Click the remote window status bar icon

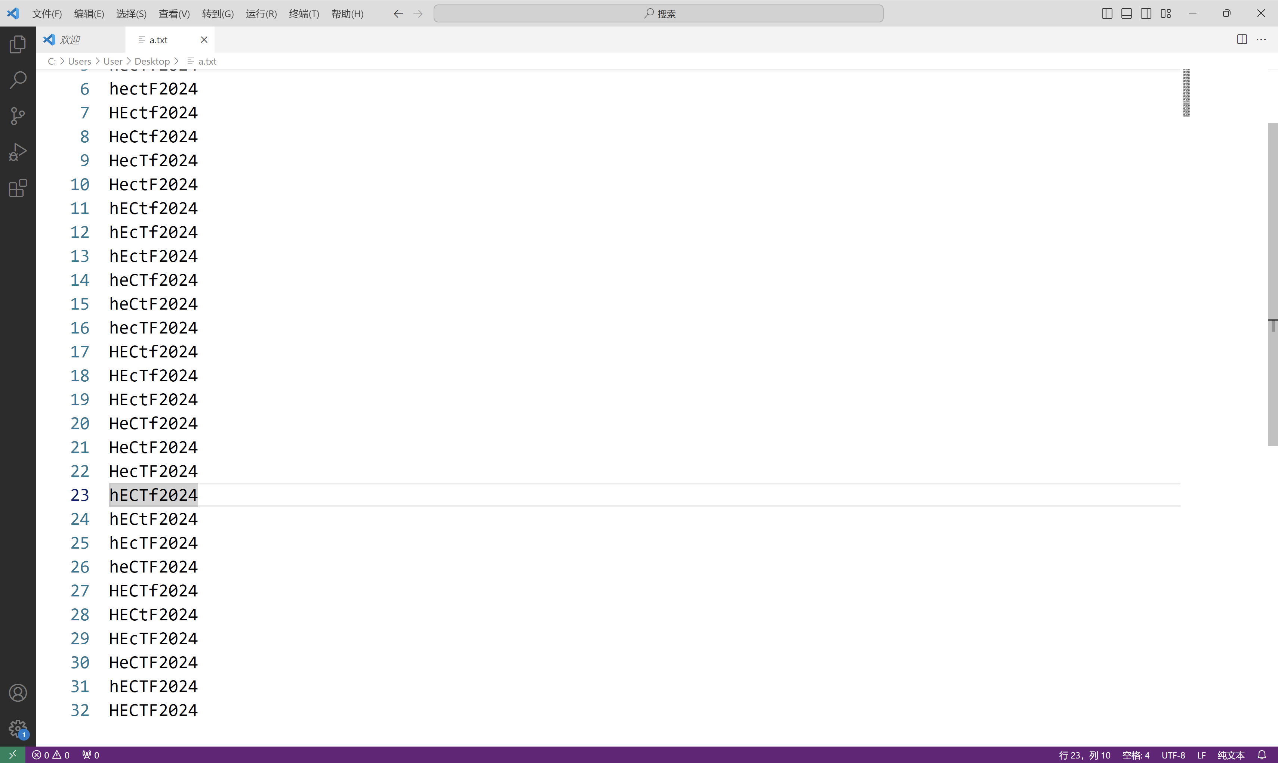point(12,755)
